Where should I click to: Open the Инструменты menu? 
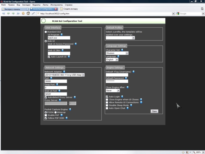tap(56, 5)
